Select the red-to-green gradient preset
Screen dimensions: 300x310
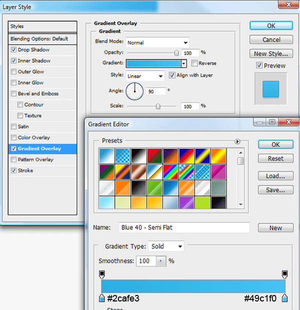(154, 156)
